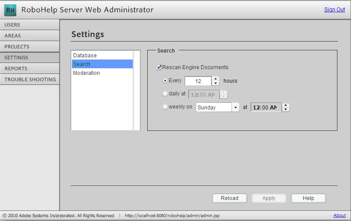Click the Apply button
This screenshot has height=221, width=351.
pyautogui.click(x=269, y=198)
